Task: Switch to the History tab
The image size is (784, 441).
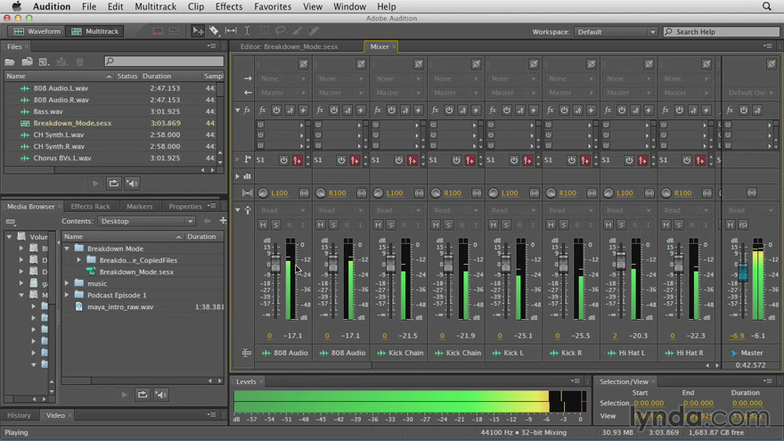Action: coord(19,415)
